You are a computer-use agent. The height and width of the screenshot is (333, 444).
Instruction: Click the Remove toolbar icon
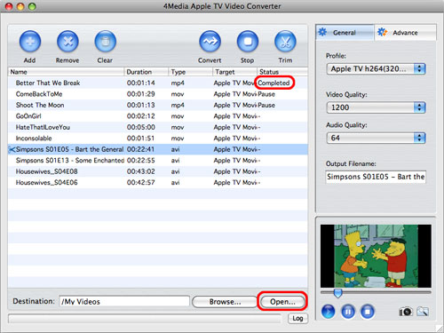(67, 42)
